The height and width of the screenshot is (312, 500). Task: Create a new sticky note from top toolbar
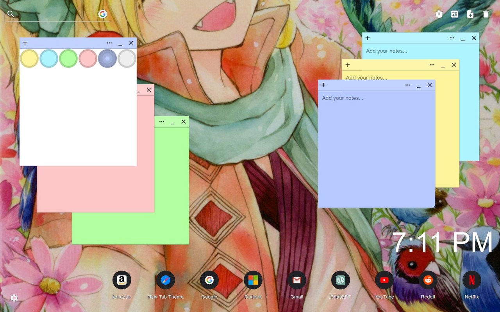pyautogui.click(x=470, y=14)
